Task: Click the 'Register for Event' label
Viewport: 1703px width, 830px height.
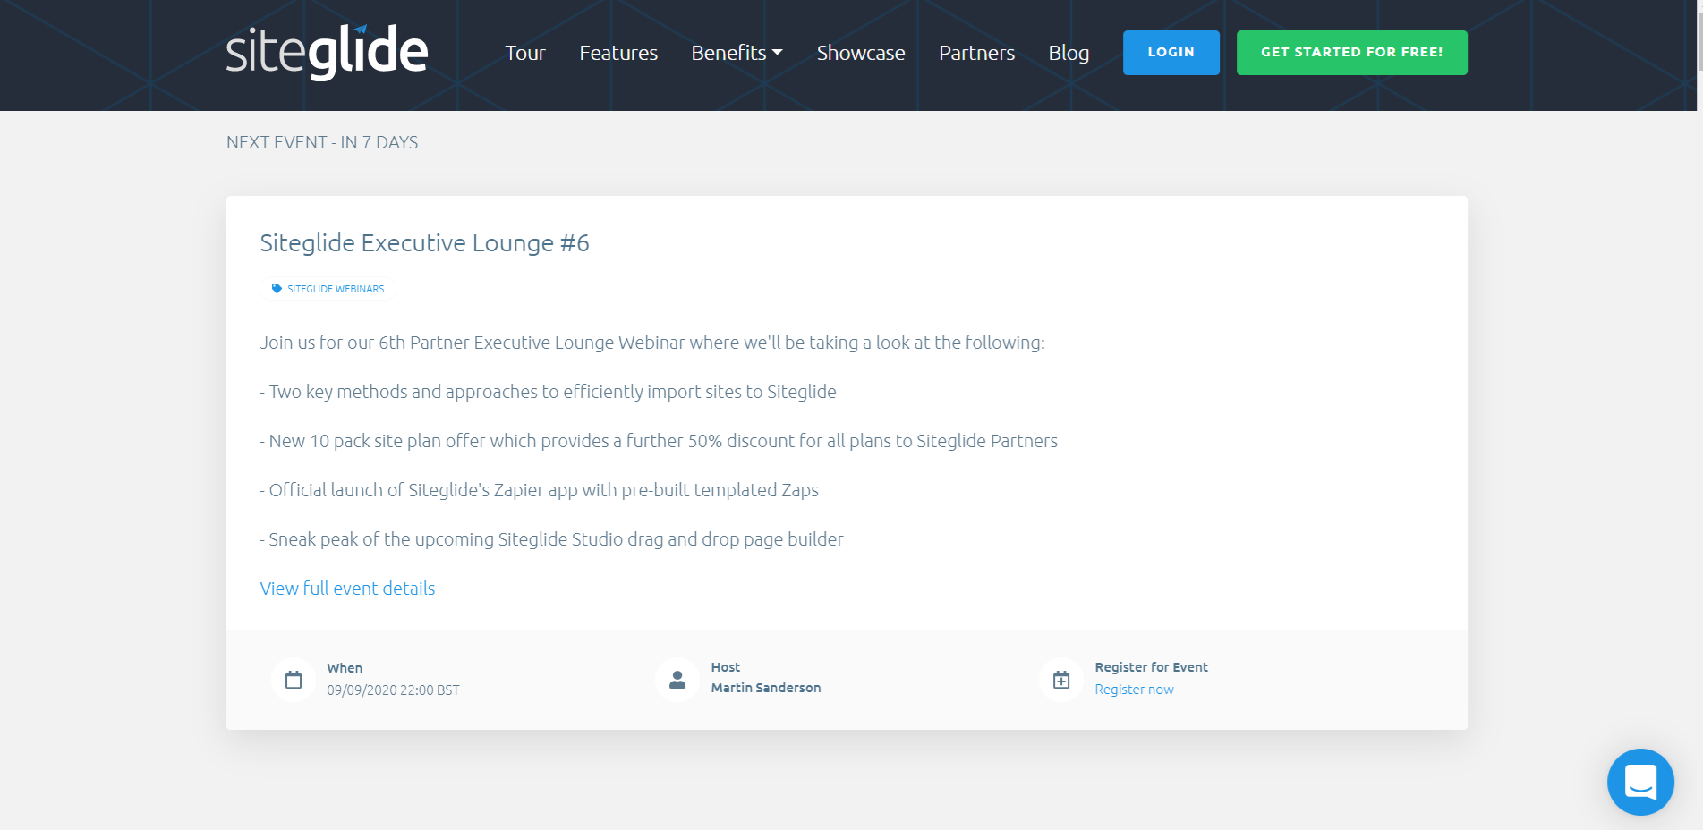Action: pyautogui.click(x=1151, y=667)
